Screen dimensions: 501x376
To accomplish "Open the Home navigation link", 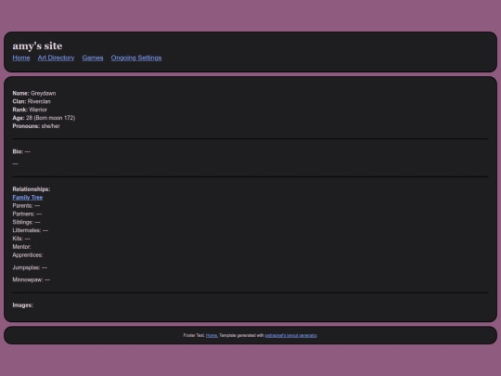I will (21, 58).
